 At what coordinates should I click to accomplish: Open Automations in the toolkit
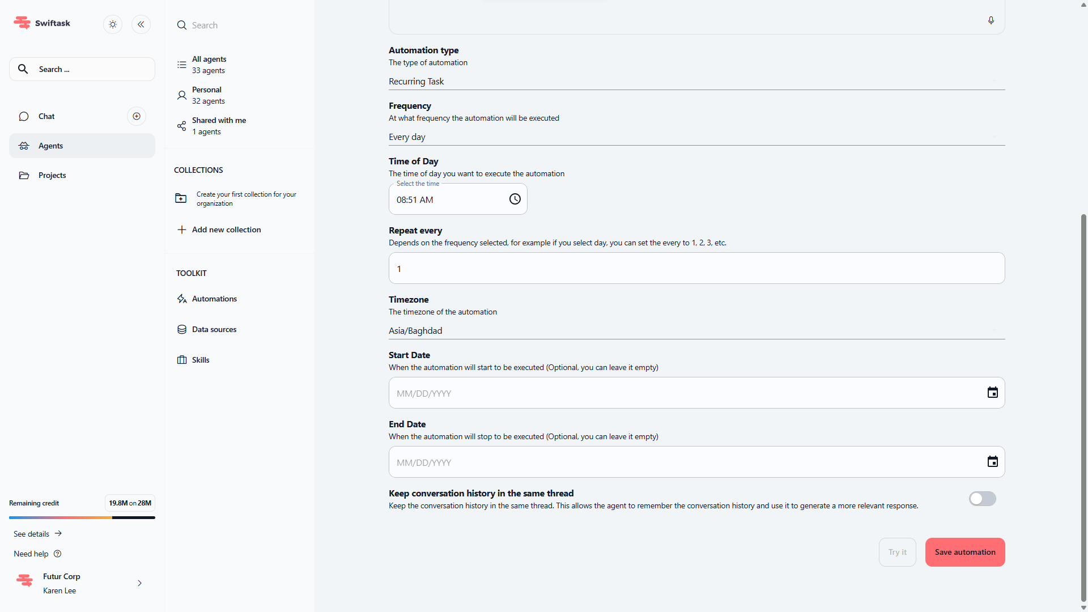[x=214, y=299]
